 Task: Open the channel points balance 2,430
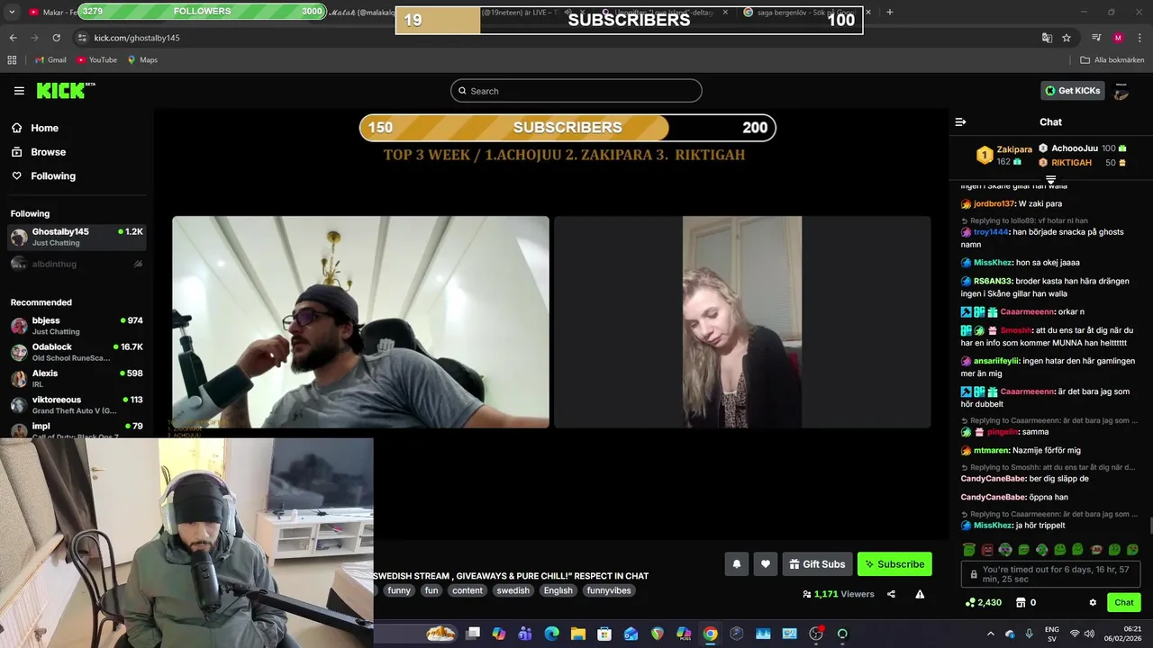point(983,603)
